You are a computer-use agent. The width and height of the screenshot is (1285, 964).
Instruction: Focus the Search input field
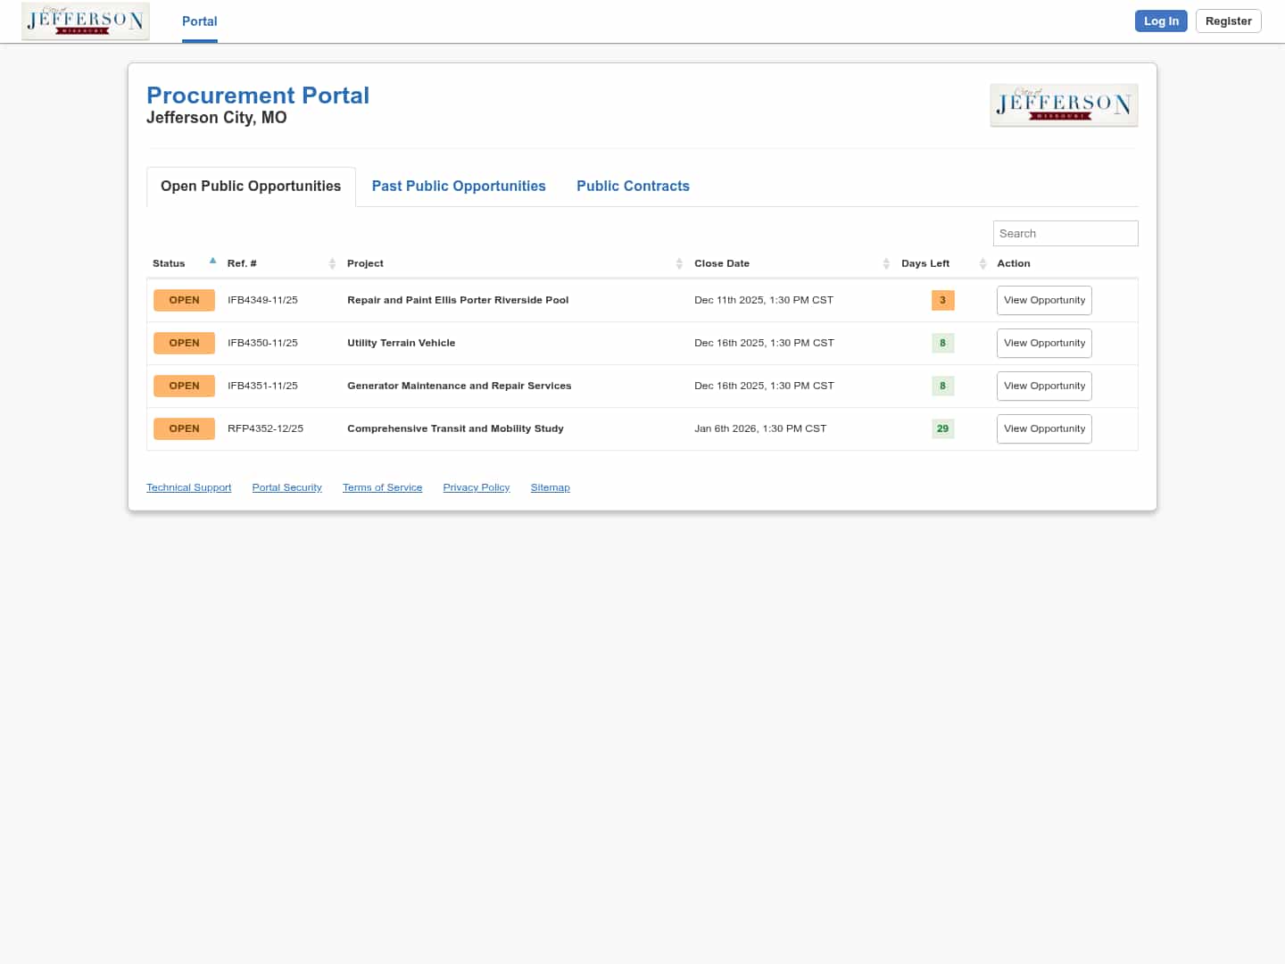tap(1065, 234)
